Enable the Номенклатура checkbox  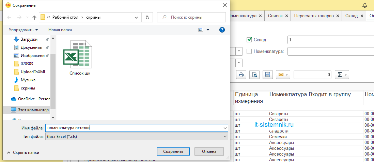pyautogui.click(x=249, y=52)
